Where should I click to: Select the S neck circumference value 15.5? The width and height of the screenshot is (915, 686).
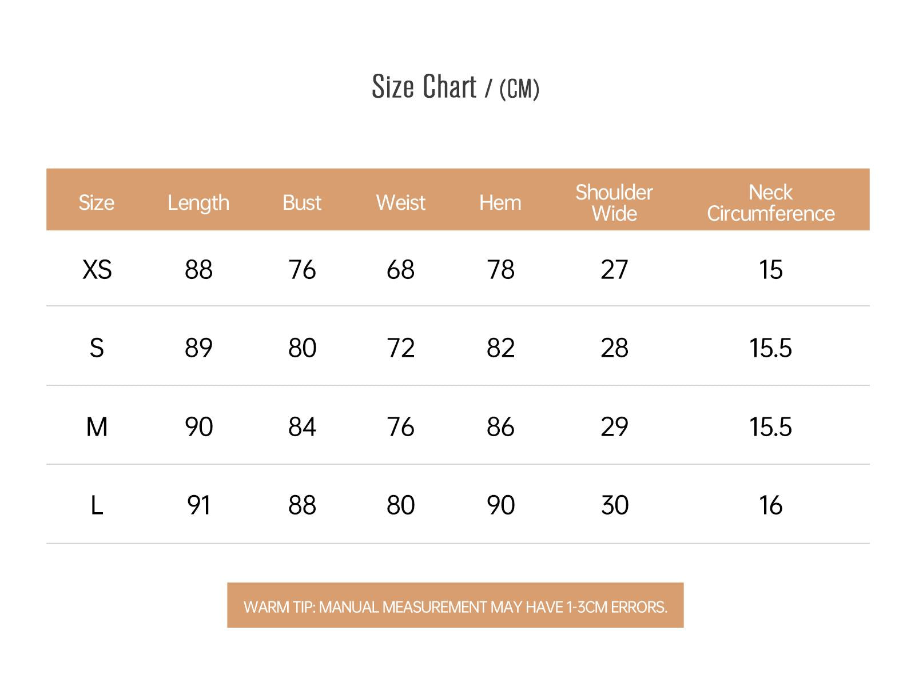point(771,348)
